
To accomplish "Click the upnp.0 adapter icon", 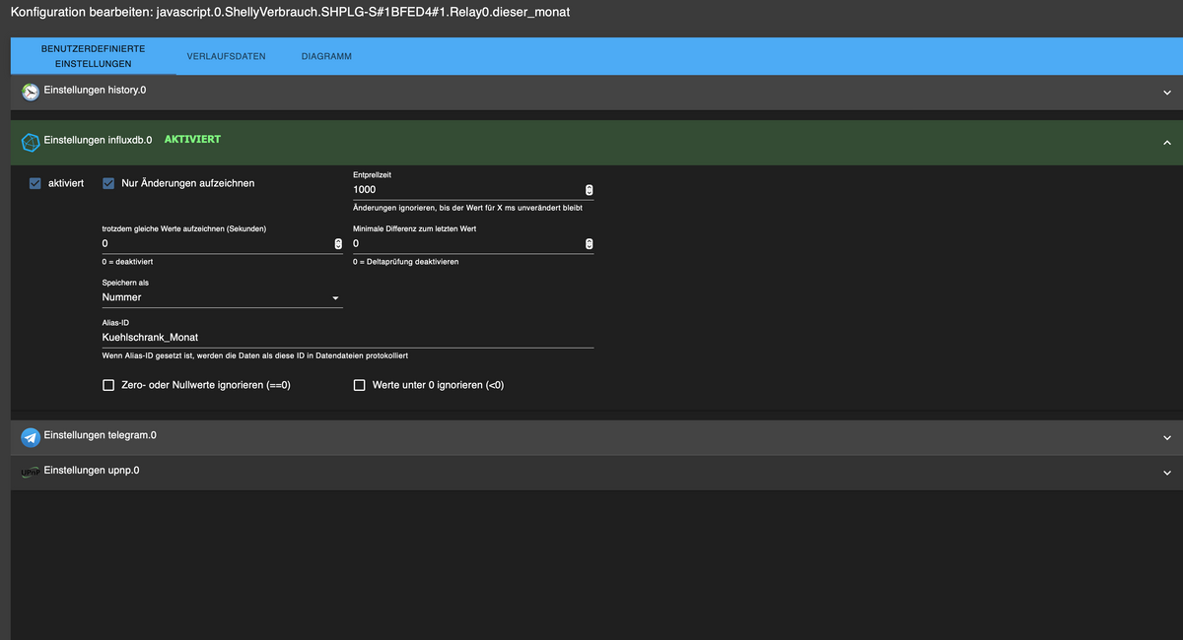I will 31,473.
